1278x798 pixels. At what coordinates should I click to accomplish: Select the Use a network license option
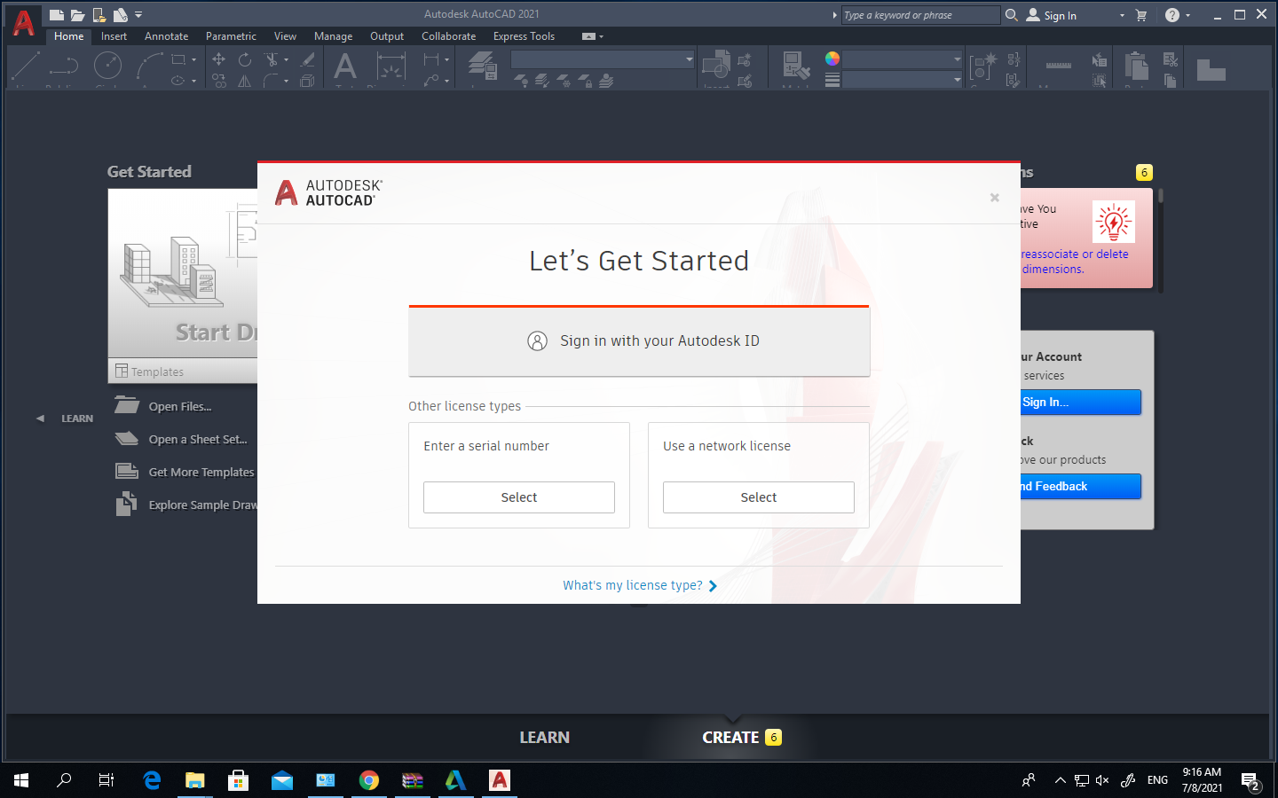[759, 497]
